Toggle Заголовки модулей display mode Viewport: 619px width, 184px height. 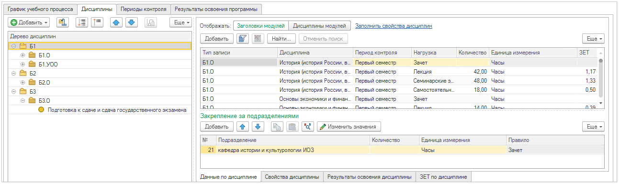point(261,26)
